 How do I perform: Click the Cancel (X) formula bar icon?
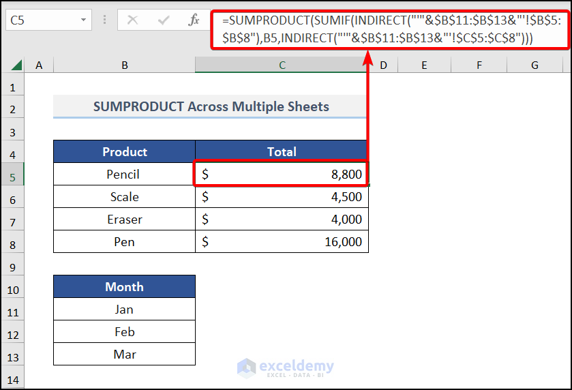[133, 20]
